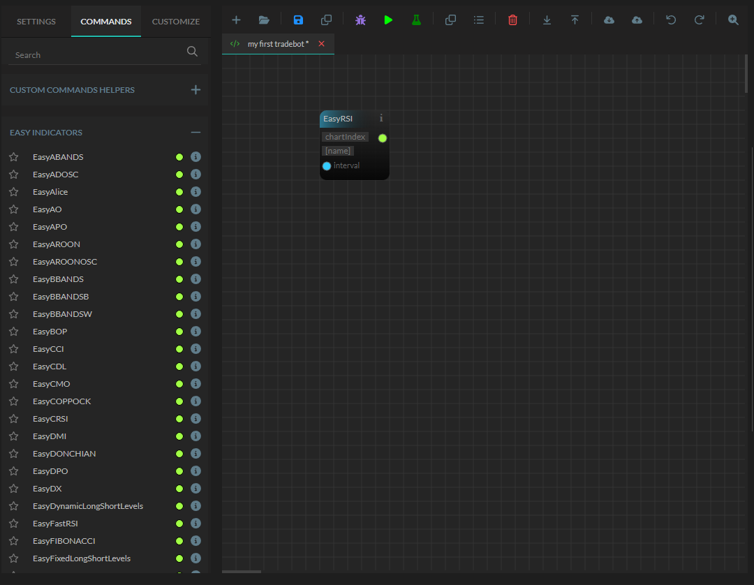This screenshot has width=754, height=585.
Task: Run the script with the green play icon
Action: point(388,20)
